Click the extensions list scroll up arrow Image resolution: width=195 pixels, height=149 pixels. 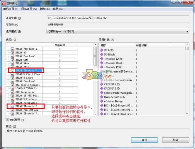coord(187,45)
